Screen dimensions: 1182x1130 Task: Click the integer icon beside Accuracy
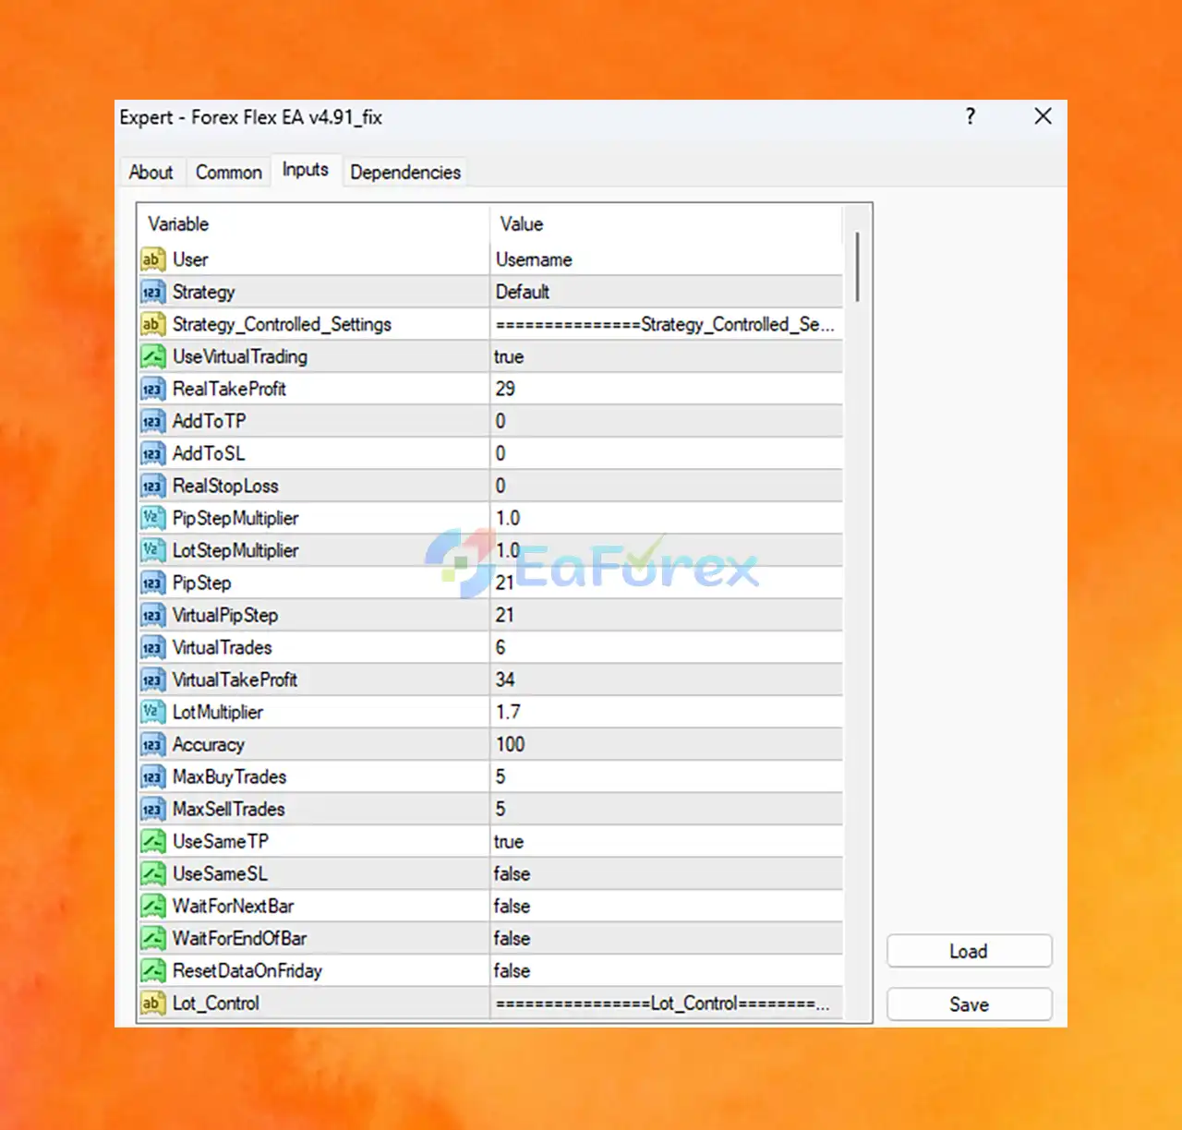pos(152,744)
